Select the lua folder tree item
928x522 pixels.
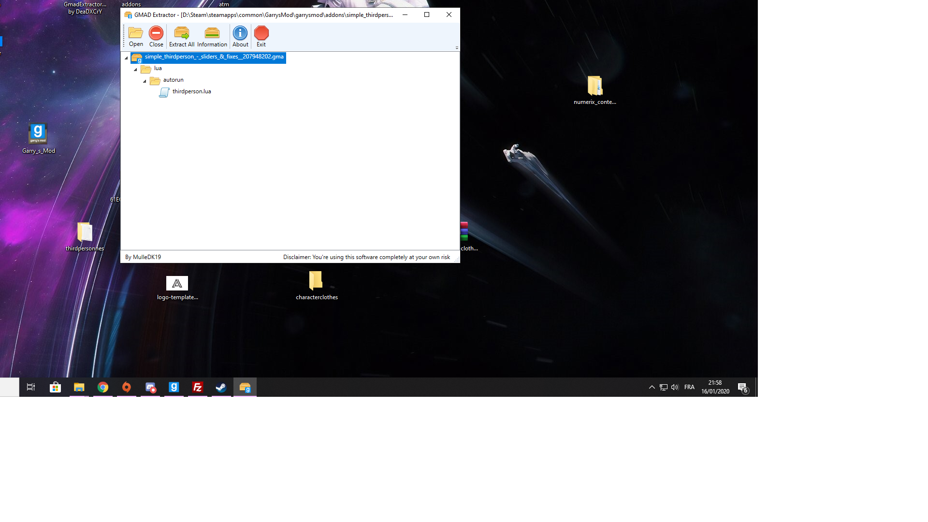point(158,68)
